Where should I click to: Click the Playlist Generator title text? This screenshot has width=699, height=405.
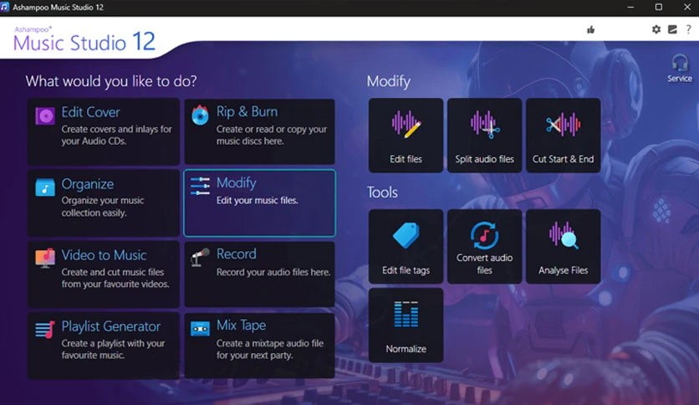click(x=111, y=326)
